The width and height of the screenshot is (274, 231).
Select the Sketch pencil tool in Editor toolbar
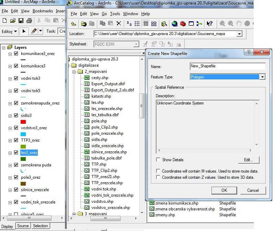34,31
